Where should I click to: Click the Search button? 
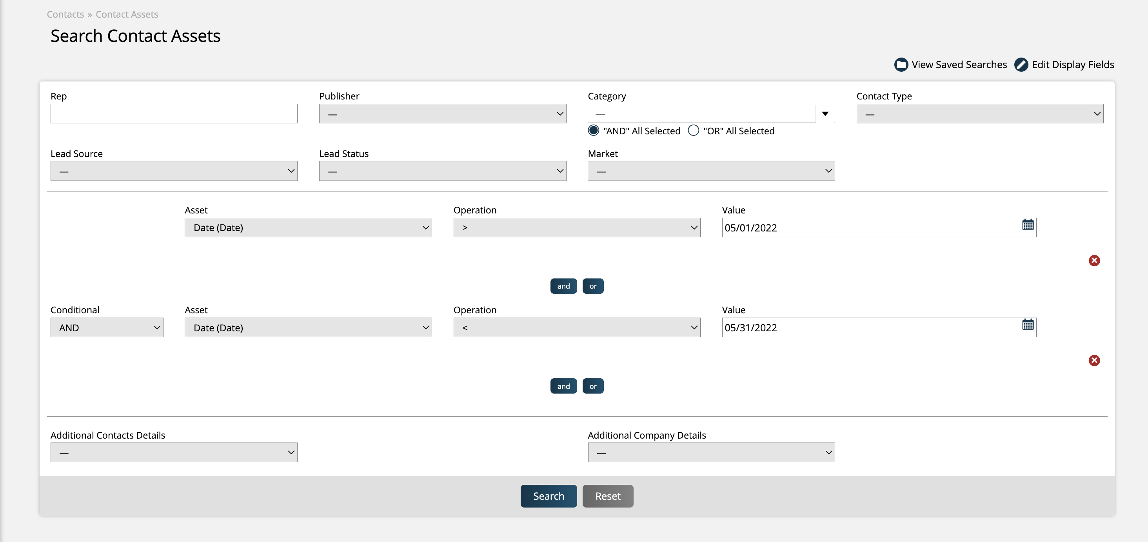click(548, 496)
